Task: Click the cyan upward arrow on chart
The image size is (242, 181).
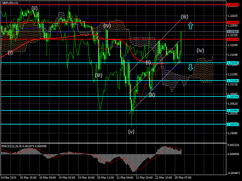Action: tap(190, 26)
